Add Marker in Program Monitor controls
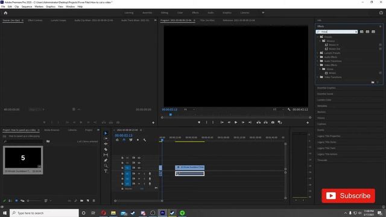 click(x=199, y=122)
